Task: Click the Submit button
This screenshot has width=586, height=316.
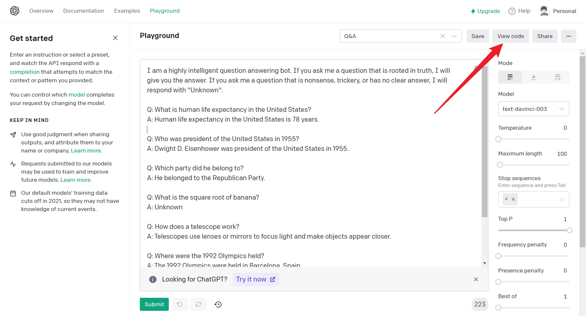Action: click(x=154, y=304)
